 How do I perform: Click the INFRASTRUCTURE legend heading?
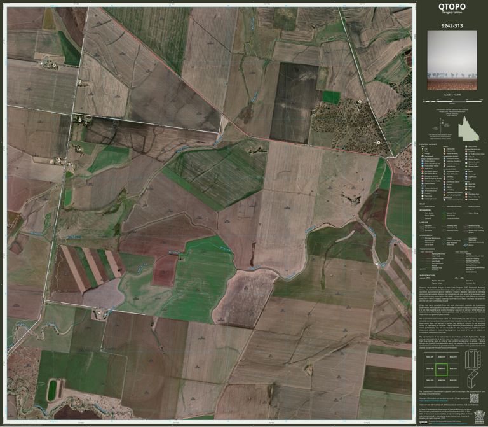[x=427, y=275]
